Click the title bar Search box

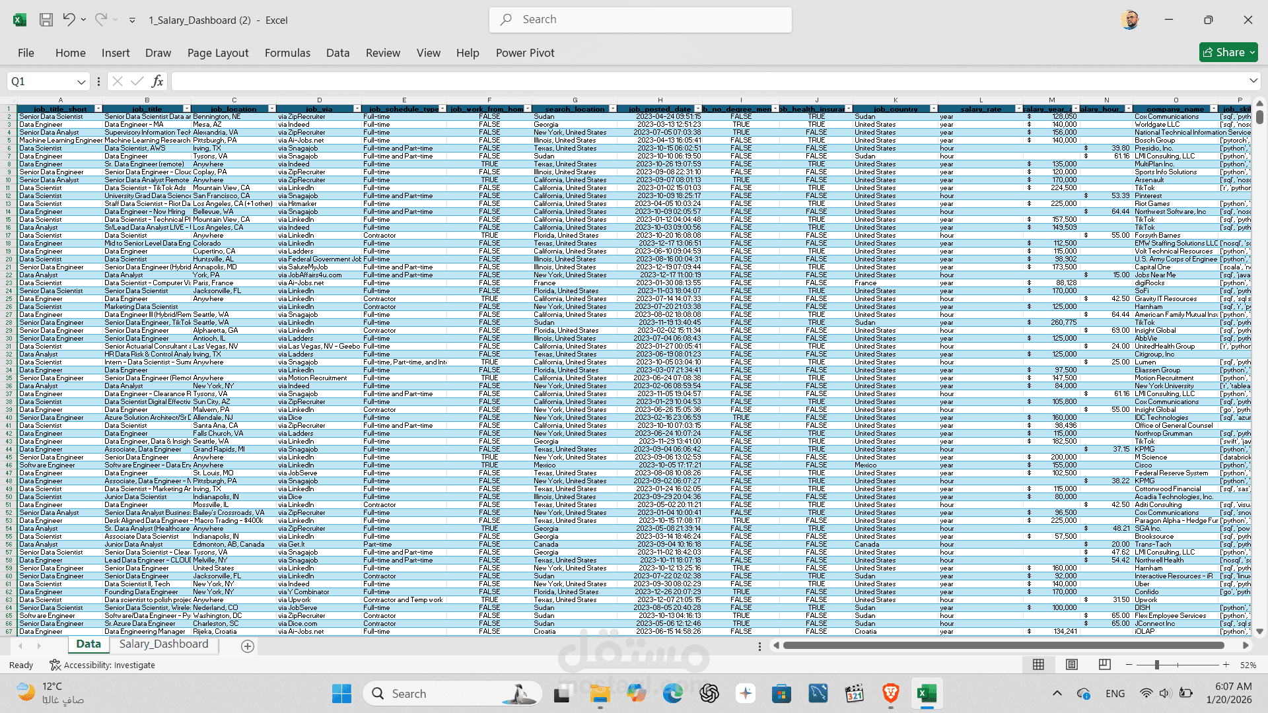(x=641, y=20)
